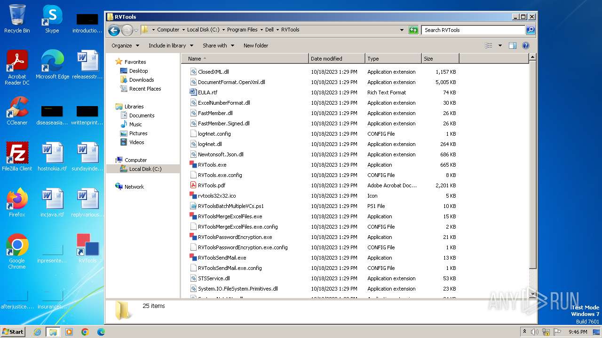
Task: Click in Search RVTools field
Action: pyautogui.click(x=473, y=30)
